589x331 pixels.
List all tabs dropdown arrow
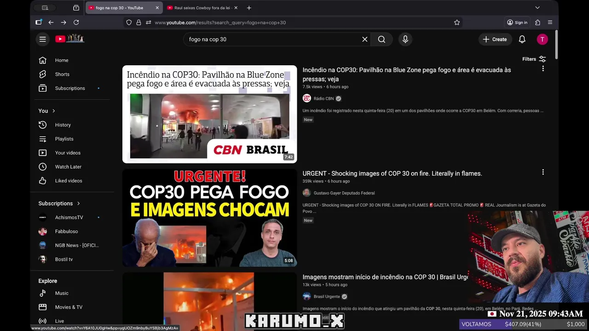point(537,8)
